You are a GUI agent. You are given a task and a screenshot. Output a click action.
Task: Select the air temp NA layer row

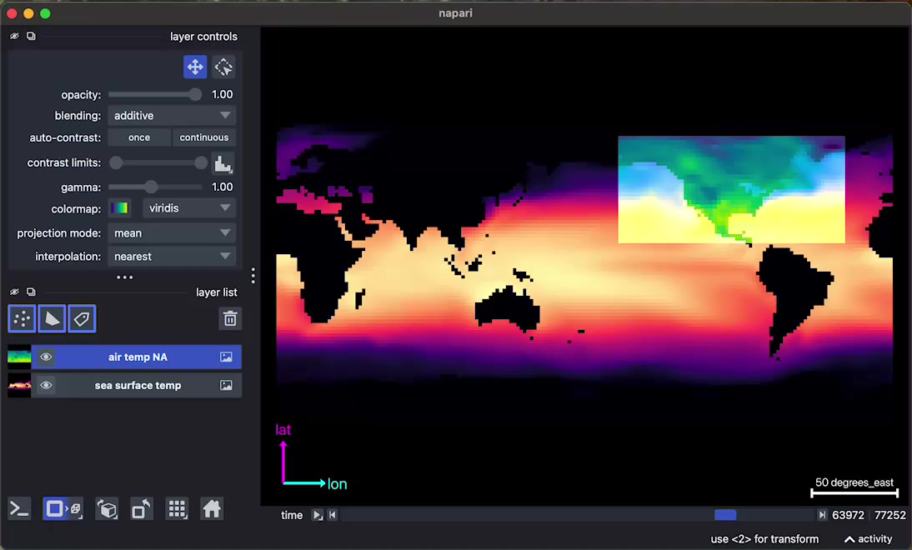tap(138, 357)
